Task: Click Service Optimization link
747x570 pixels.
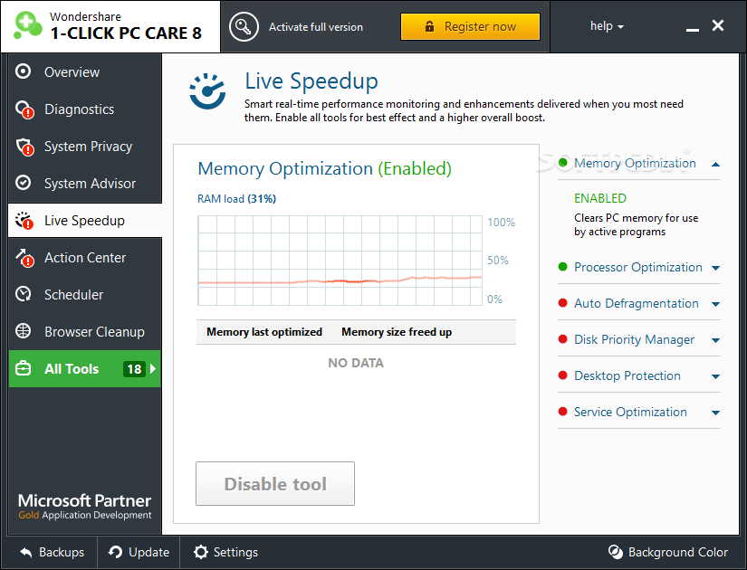Action: click(630, 412)
